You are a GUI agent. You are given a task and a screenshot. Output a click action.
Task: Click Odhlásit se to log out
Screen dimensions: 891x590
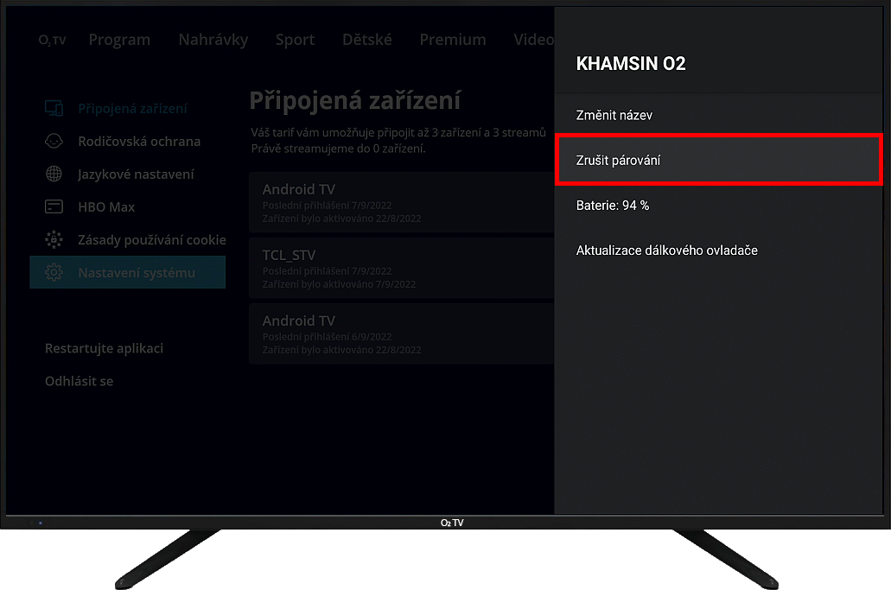[79, 381]
